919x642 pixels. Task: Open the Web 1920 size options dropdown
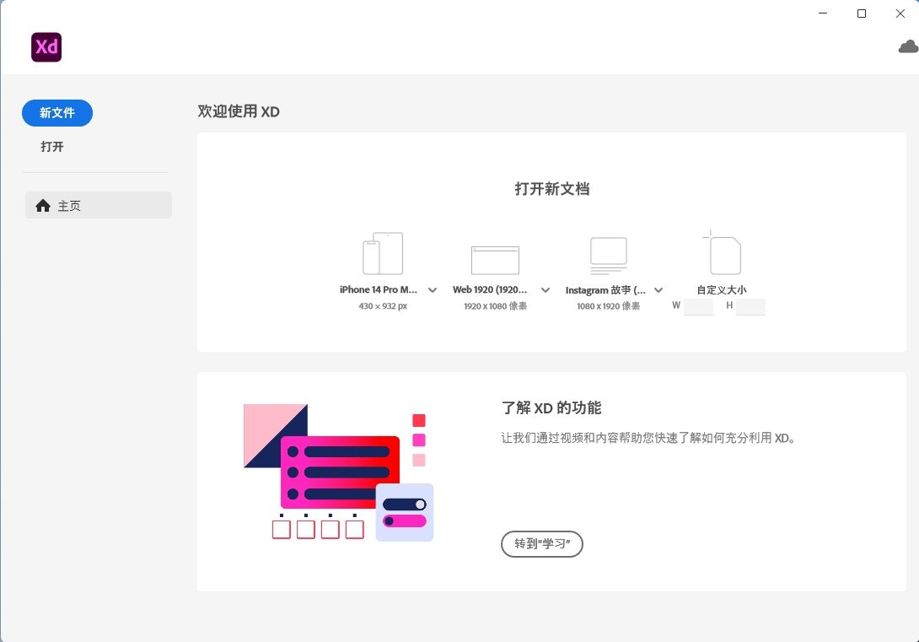pos(545,289)
